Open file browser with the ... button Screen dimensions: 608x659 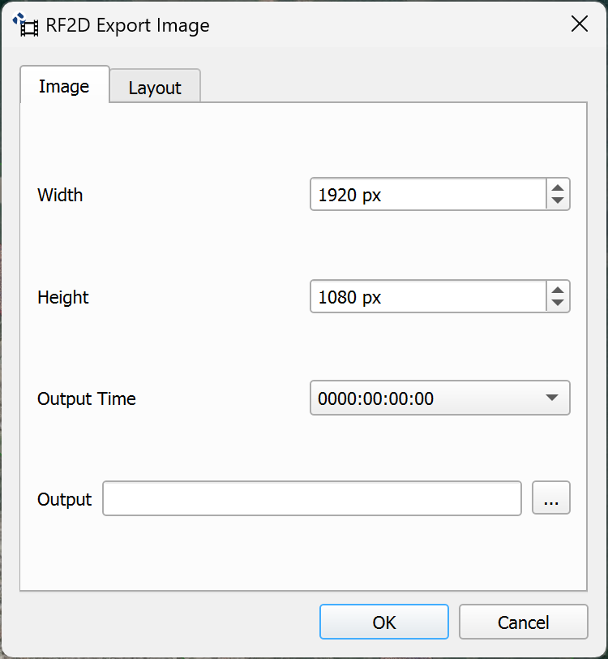551,498
